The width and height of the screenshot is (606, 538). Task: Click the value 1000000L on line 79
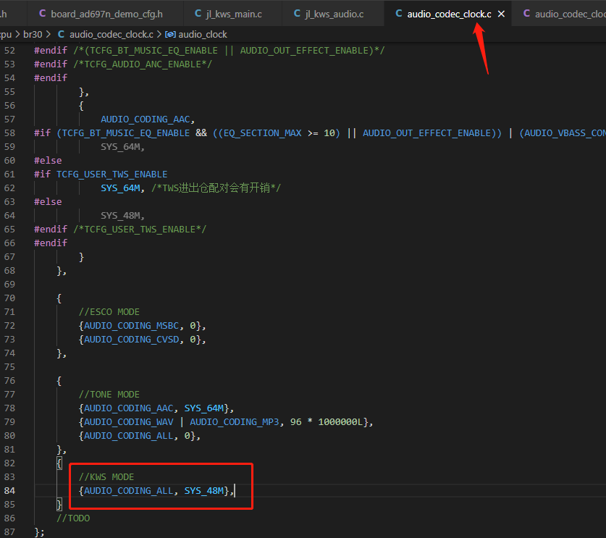pyautogui.click(x=340, y=422)
